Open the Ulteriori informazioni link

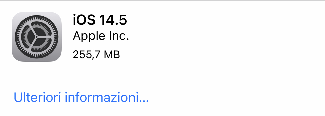81,97
